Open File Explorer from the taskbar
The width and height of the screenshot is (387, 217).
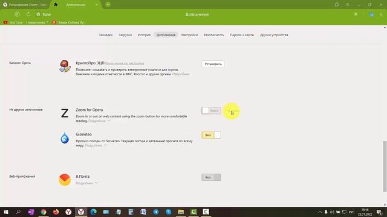181,212
